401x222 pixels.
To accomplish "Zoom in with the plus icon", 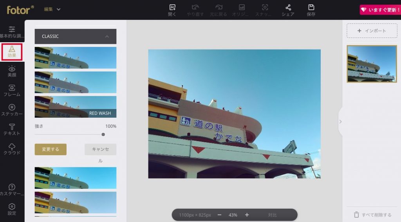I will click(x=247, y=215).
